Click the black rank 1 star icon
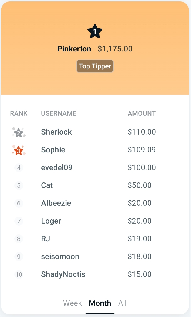The height and width of the screenshot is (317, 191). [x=95, y=32]
